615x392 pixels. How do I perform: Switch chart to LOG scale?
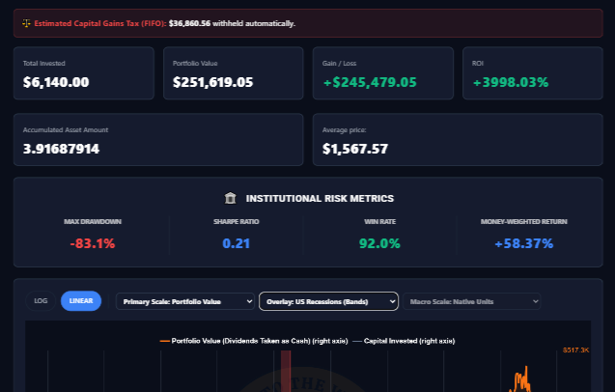pyautogui.click(x=41, y=301)
